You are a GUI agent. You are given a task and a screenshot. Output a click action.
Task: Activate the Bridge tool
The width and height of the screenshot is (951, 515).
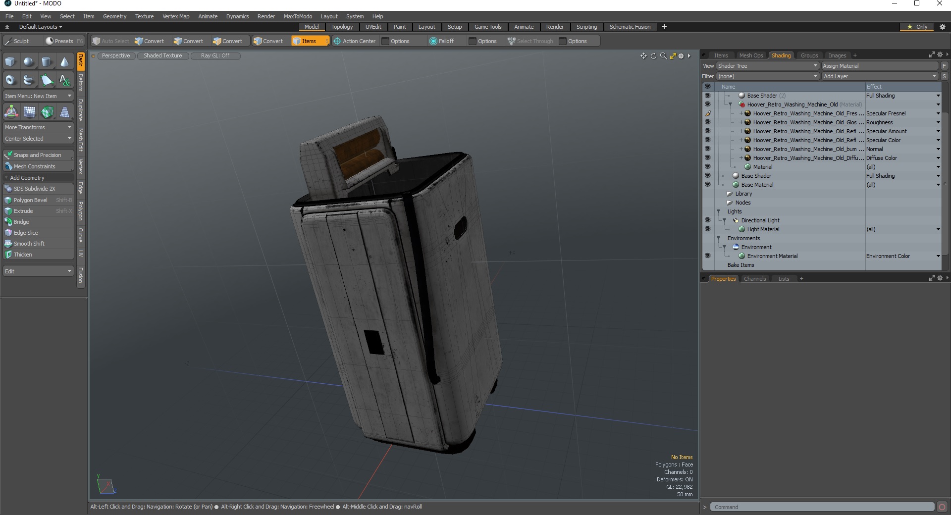(38, 222)
